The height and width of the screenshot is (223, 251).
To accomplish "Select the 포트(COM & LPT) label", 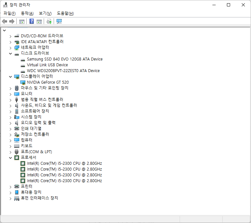I will (x=37, y=152).
